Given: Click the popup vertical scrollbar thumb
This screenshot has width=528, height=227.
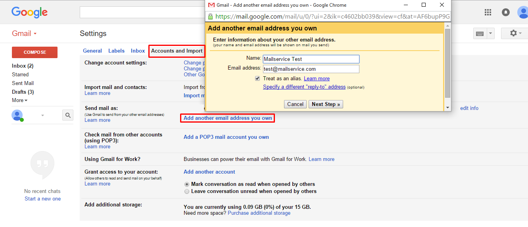Looking at the screenshot, I should pyautogui.click(x=447, y=63).
